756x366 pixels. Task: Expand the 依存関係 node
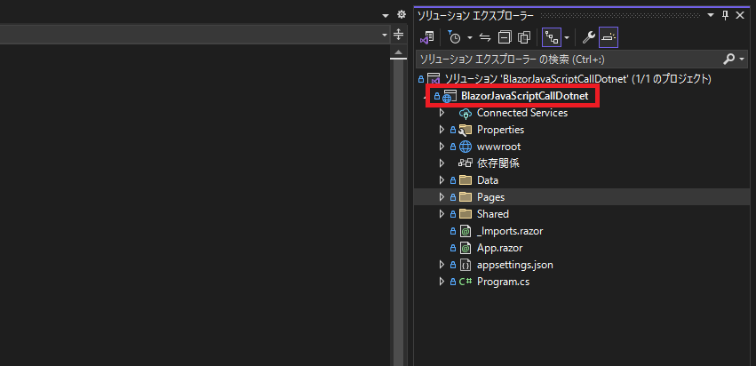point(442,163)
